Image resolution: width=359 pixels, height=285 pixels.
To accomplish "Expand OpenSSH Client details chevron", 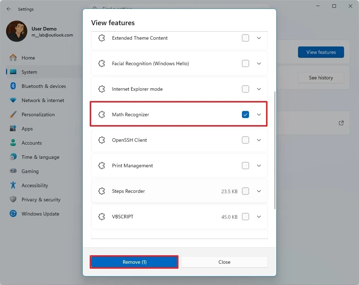I will (x=259, y=140).
